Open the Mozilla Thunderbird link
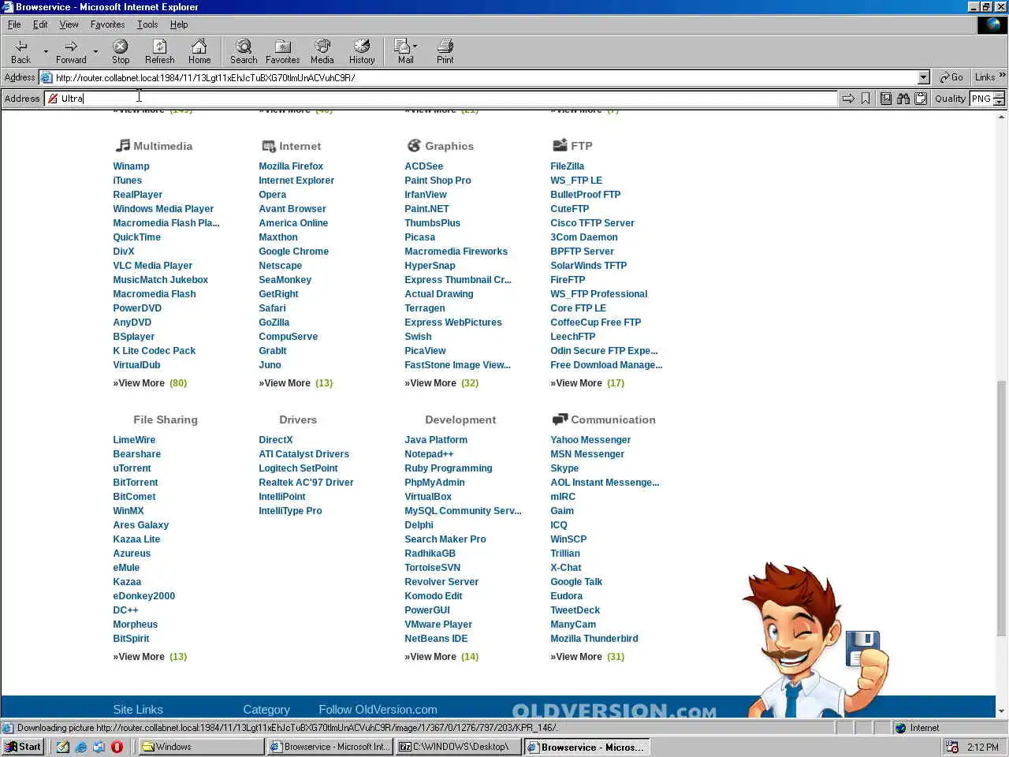The height and width of the screenshot is (757, 1009). (594, 639)
